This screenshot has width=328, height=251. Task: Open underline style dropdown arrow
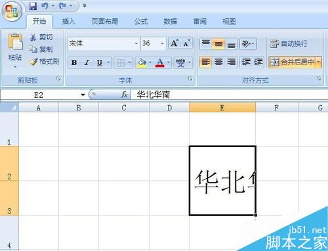[108, 62]
